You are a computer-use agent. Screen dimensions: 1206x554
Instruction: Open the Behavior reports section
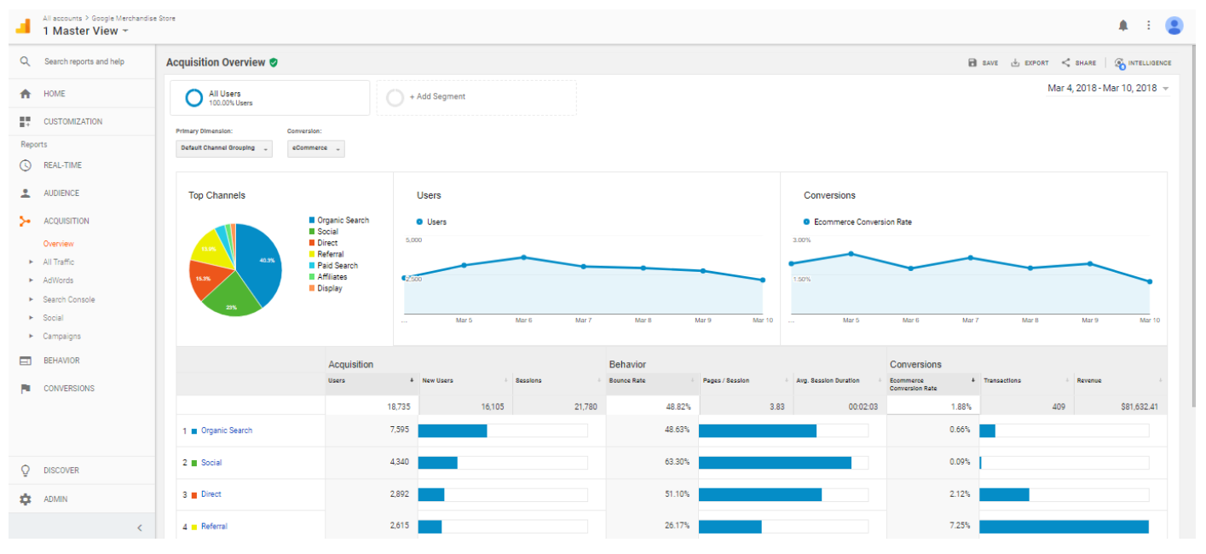coord(61,361)
